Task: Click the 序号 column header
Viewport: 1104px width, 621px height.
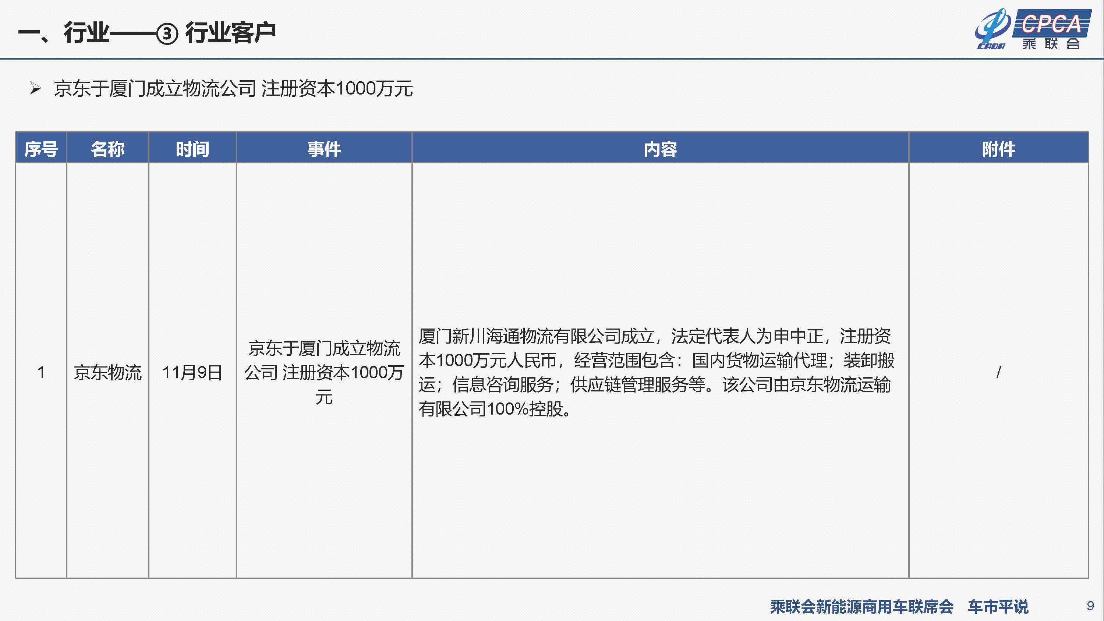Action: 41,148
